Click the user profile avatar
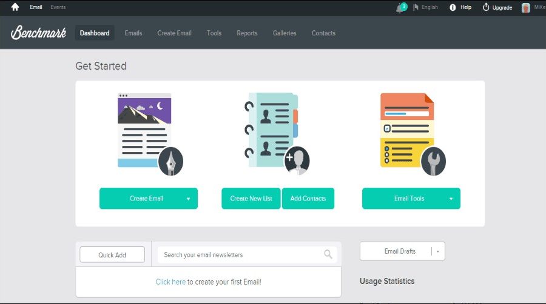This screenshot has width=546, height=304. [x=525, y=7]
